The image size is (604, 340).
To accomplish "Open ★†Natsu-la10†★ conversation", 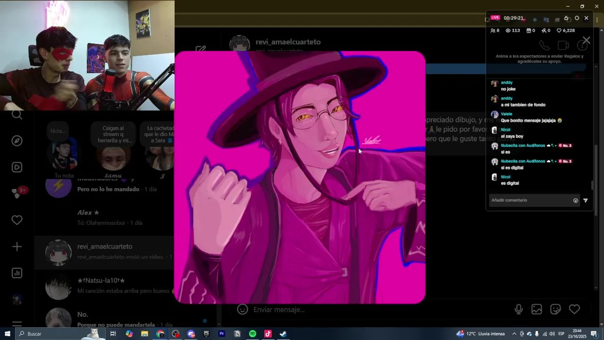I will tap(105, 286).
